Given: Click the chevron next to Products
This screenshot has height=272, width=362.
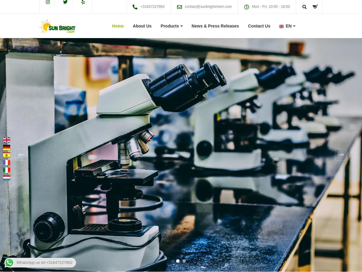Looking at the screenshot, I should 181,26.
